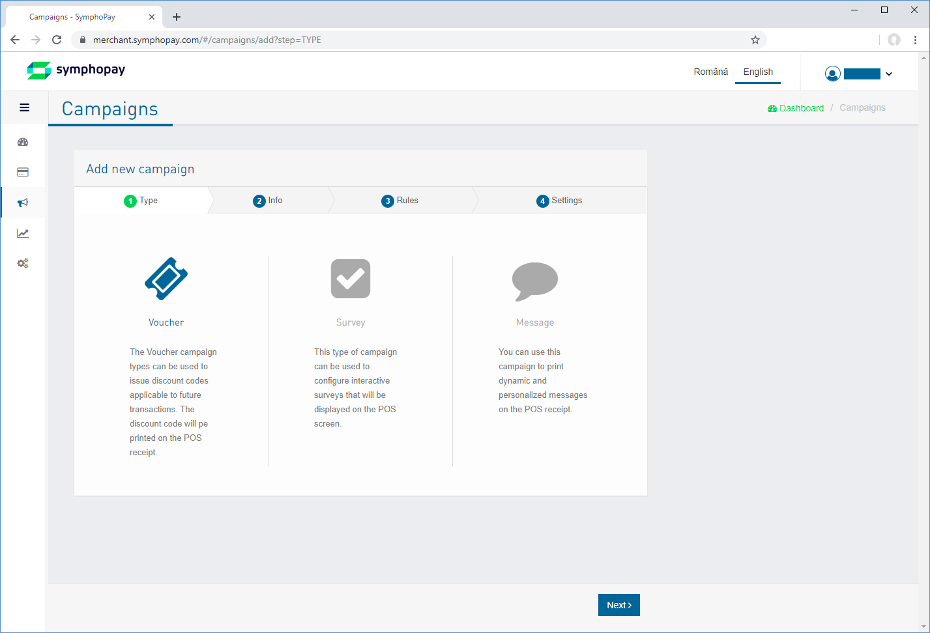Select the Voucher campaign type icon
The height and width of the screenshot is (633, 930).
[x=166, y=279]
